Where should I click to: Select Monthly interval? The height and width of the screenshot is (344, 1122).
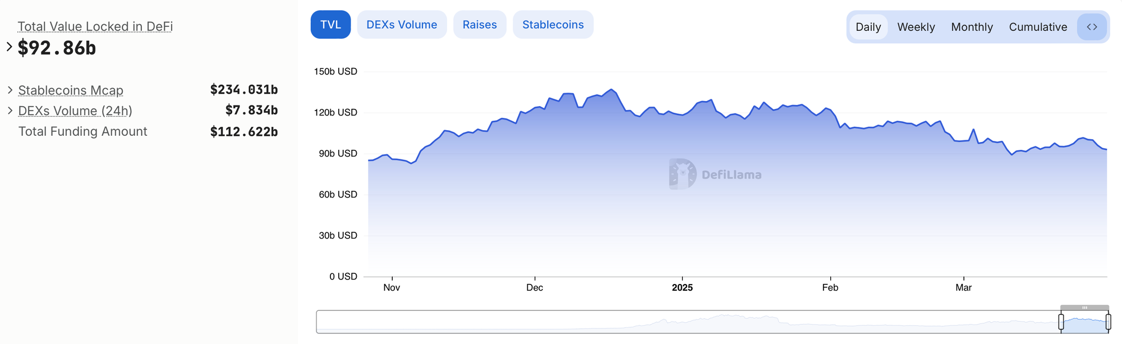click(972, 27)
